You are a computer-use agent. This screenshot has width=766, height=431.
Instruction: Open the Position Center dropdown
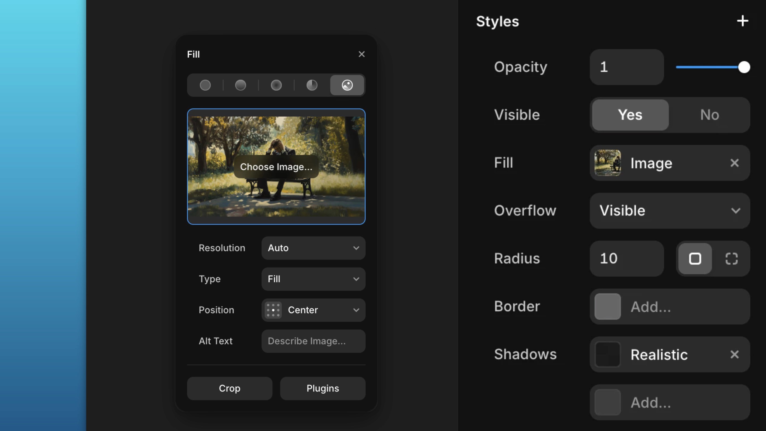[x=313, y=310]
